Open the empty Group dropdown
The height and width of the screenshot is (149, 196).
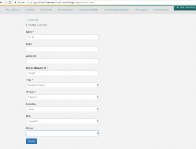click(62, 133)
